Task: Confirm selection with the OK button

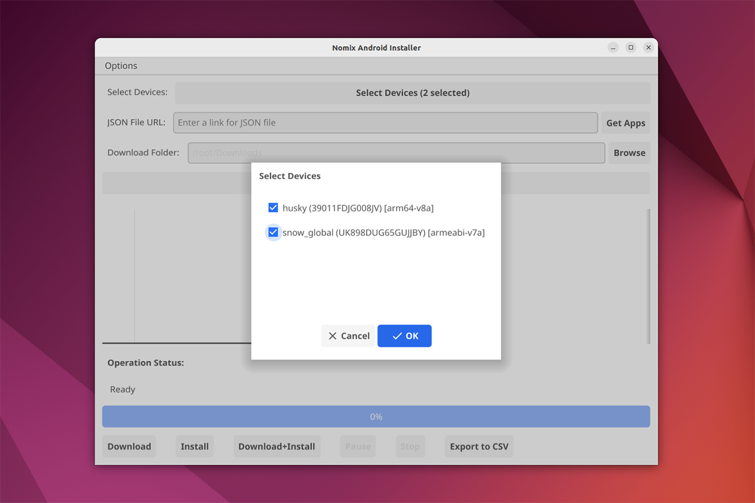Action: pos(405,336)
